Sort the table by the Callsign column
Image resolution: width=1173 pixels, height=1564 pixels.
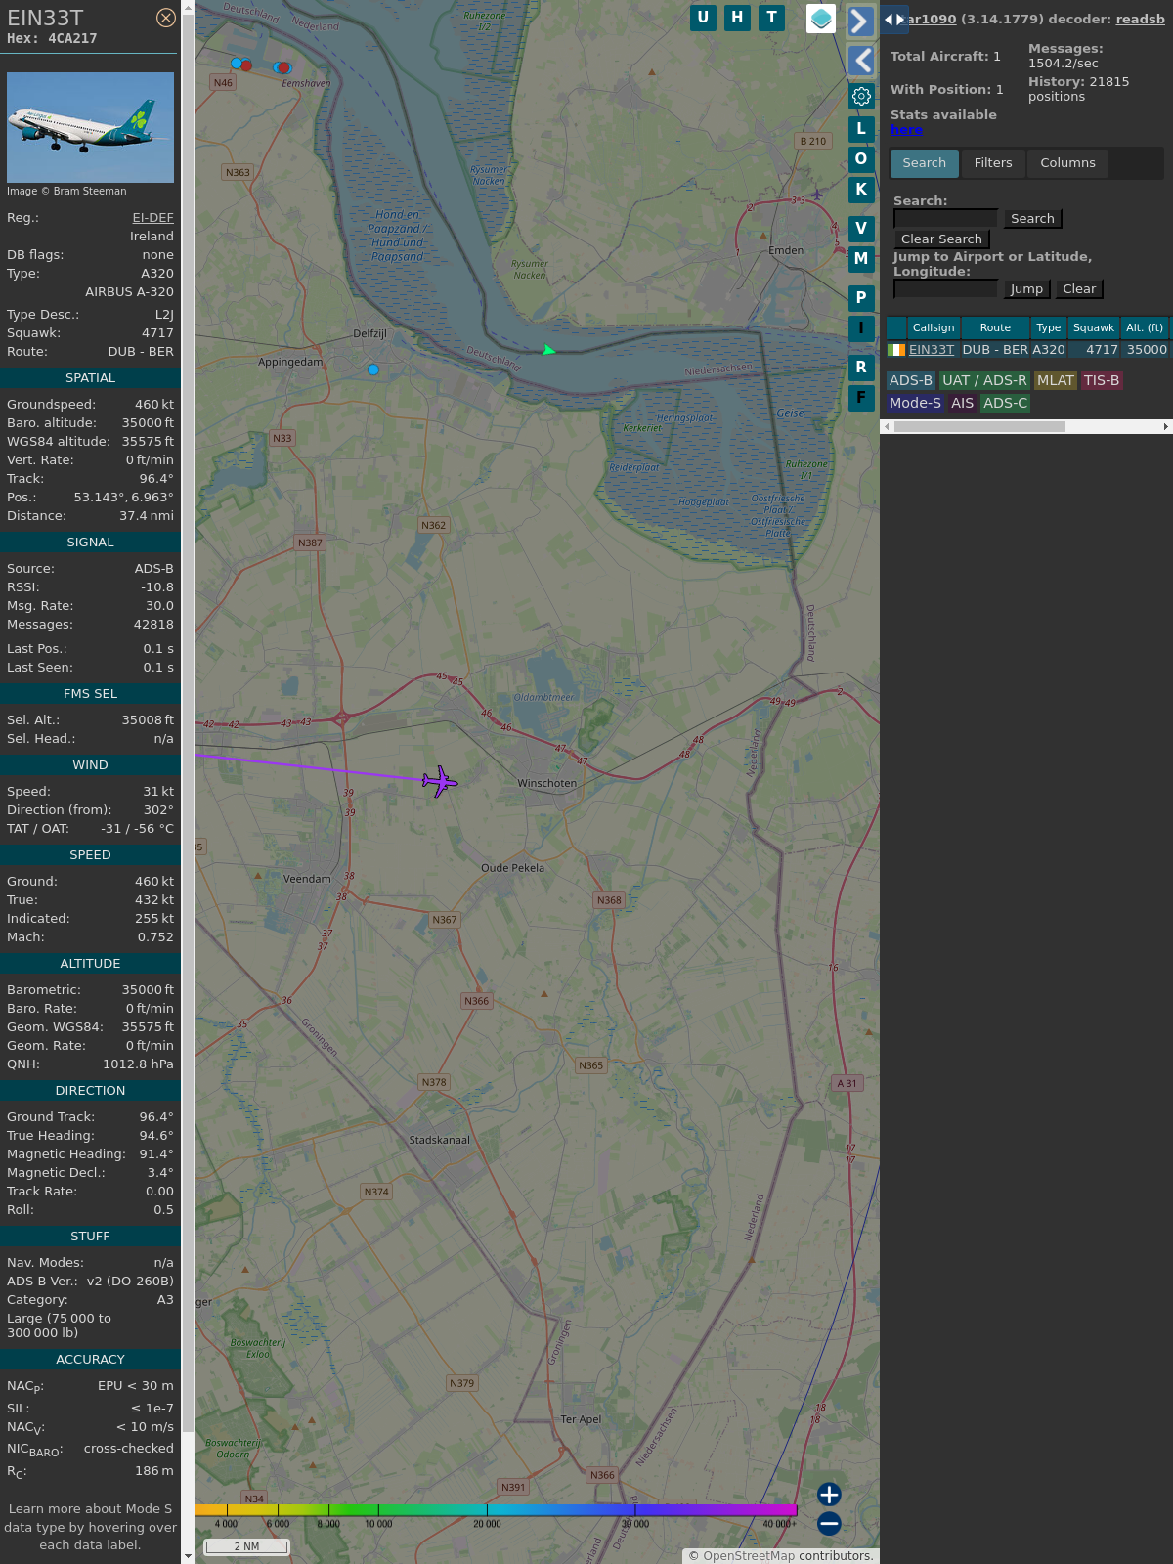[x=933, y=327]
